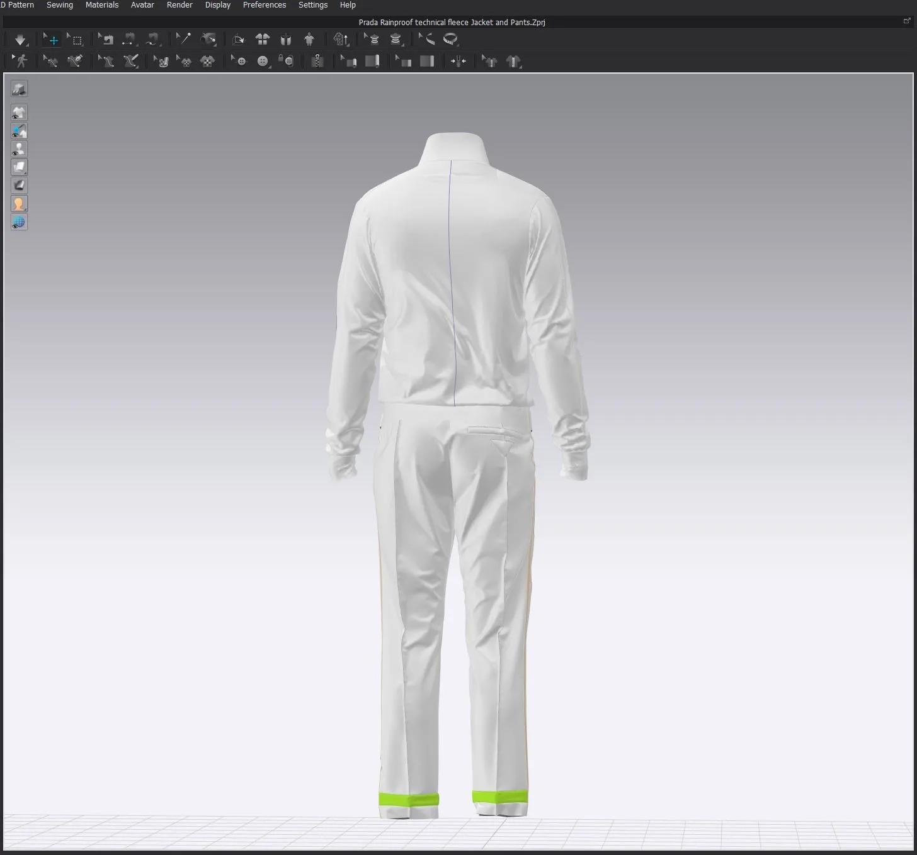Screen dimensions: 917x855
Task: Open the Draw Line pencil tool dropdown
Action: 130,61
